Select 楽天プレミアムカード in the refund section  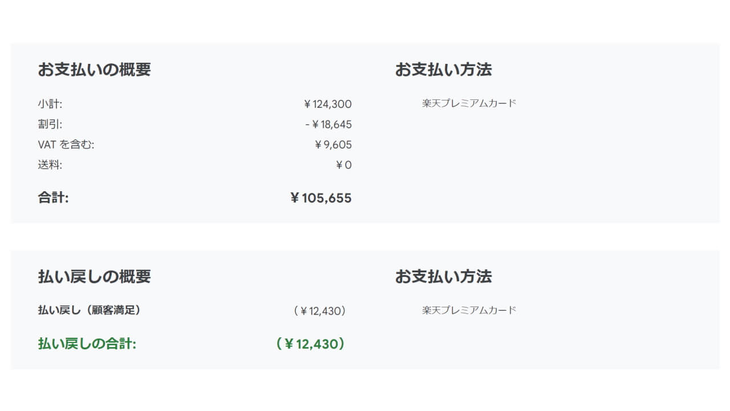coord(469,310)
